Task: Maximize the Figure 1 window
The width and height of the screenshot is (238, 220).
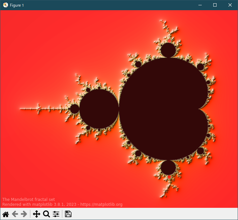Action: click(x=215, y=5)
